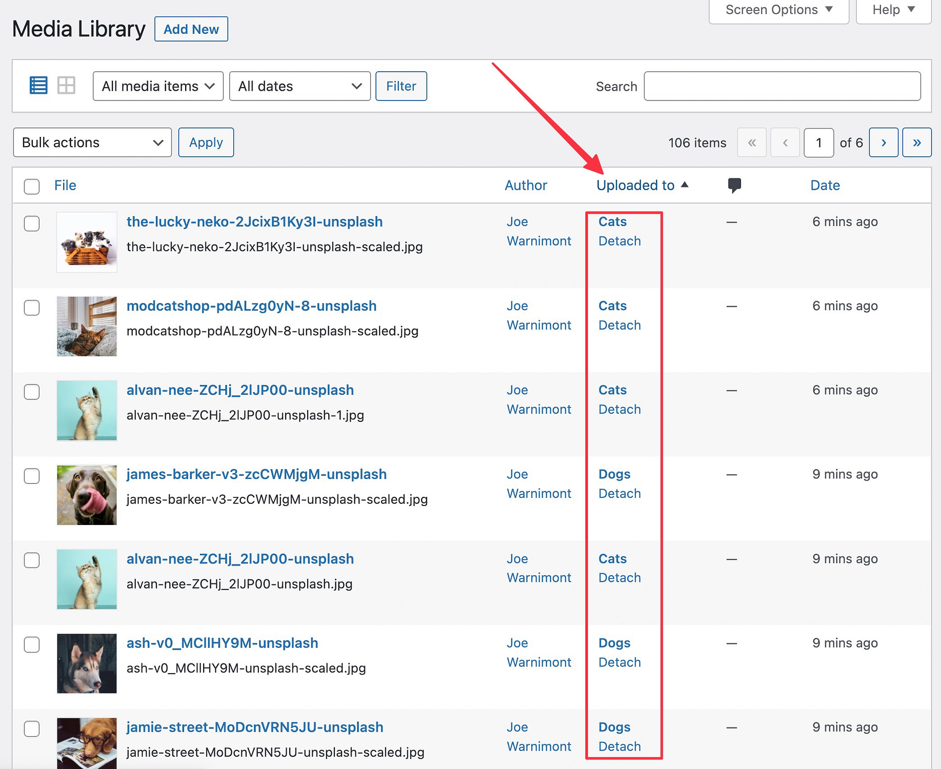Open the Bulk actions dropdown
Image resolution: width=941 pixels, height=769 pixels.
pos(92,142)
